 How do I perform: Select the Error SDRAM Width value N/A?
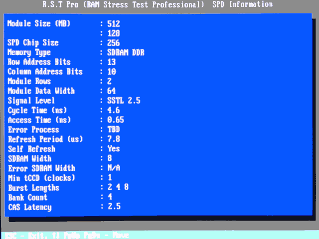[114, 168]
